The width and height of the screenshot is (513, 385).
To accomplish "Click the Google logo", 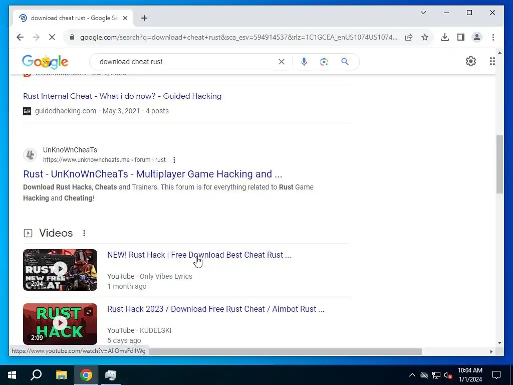I will (x=45, y=62).
